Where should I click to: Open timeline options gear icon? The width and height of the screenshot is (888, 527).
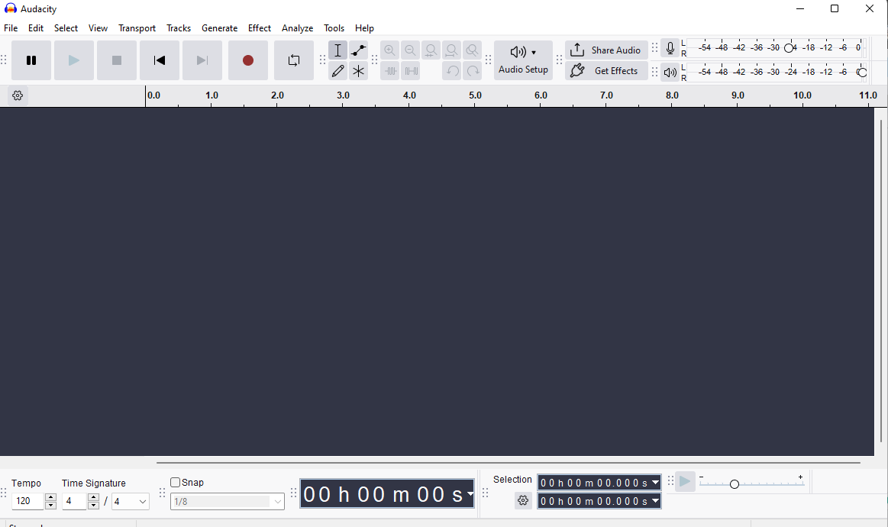click(18, 95)
